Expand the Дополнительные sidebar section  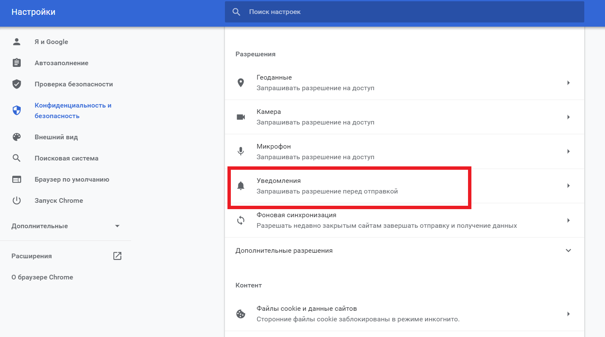coord(117,226)
